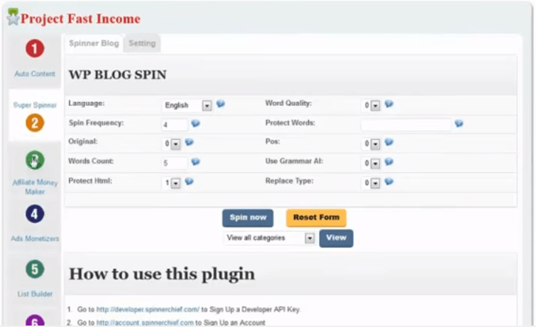Click the help bubble next to Spin Frequency

point(195,123)
